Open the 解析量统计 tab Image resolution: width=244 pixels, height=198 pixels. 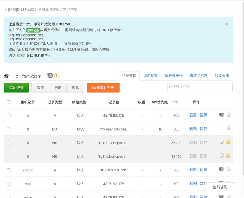[x=174, y=76]
